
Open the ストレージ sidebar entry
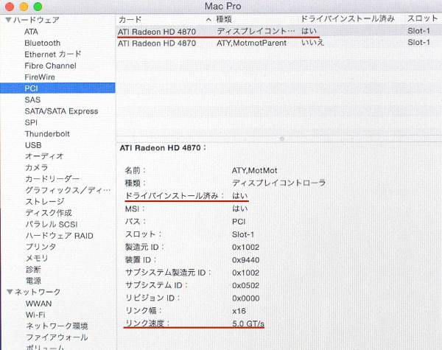[44, 201]
